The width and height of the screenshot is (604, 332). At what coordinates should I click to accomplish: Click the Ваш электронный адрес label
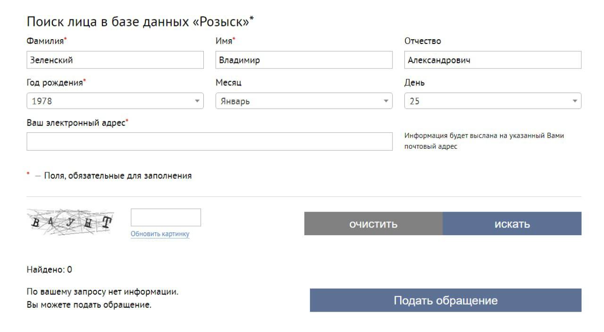pyautogui.click(x=76, y=123)
